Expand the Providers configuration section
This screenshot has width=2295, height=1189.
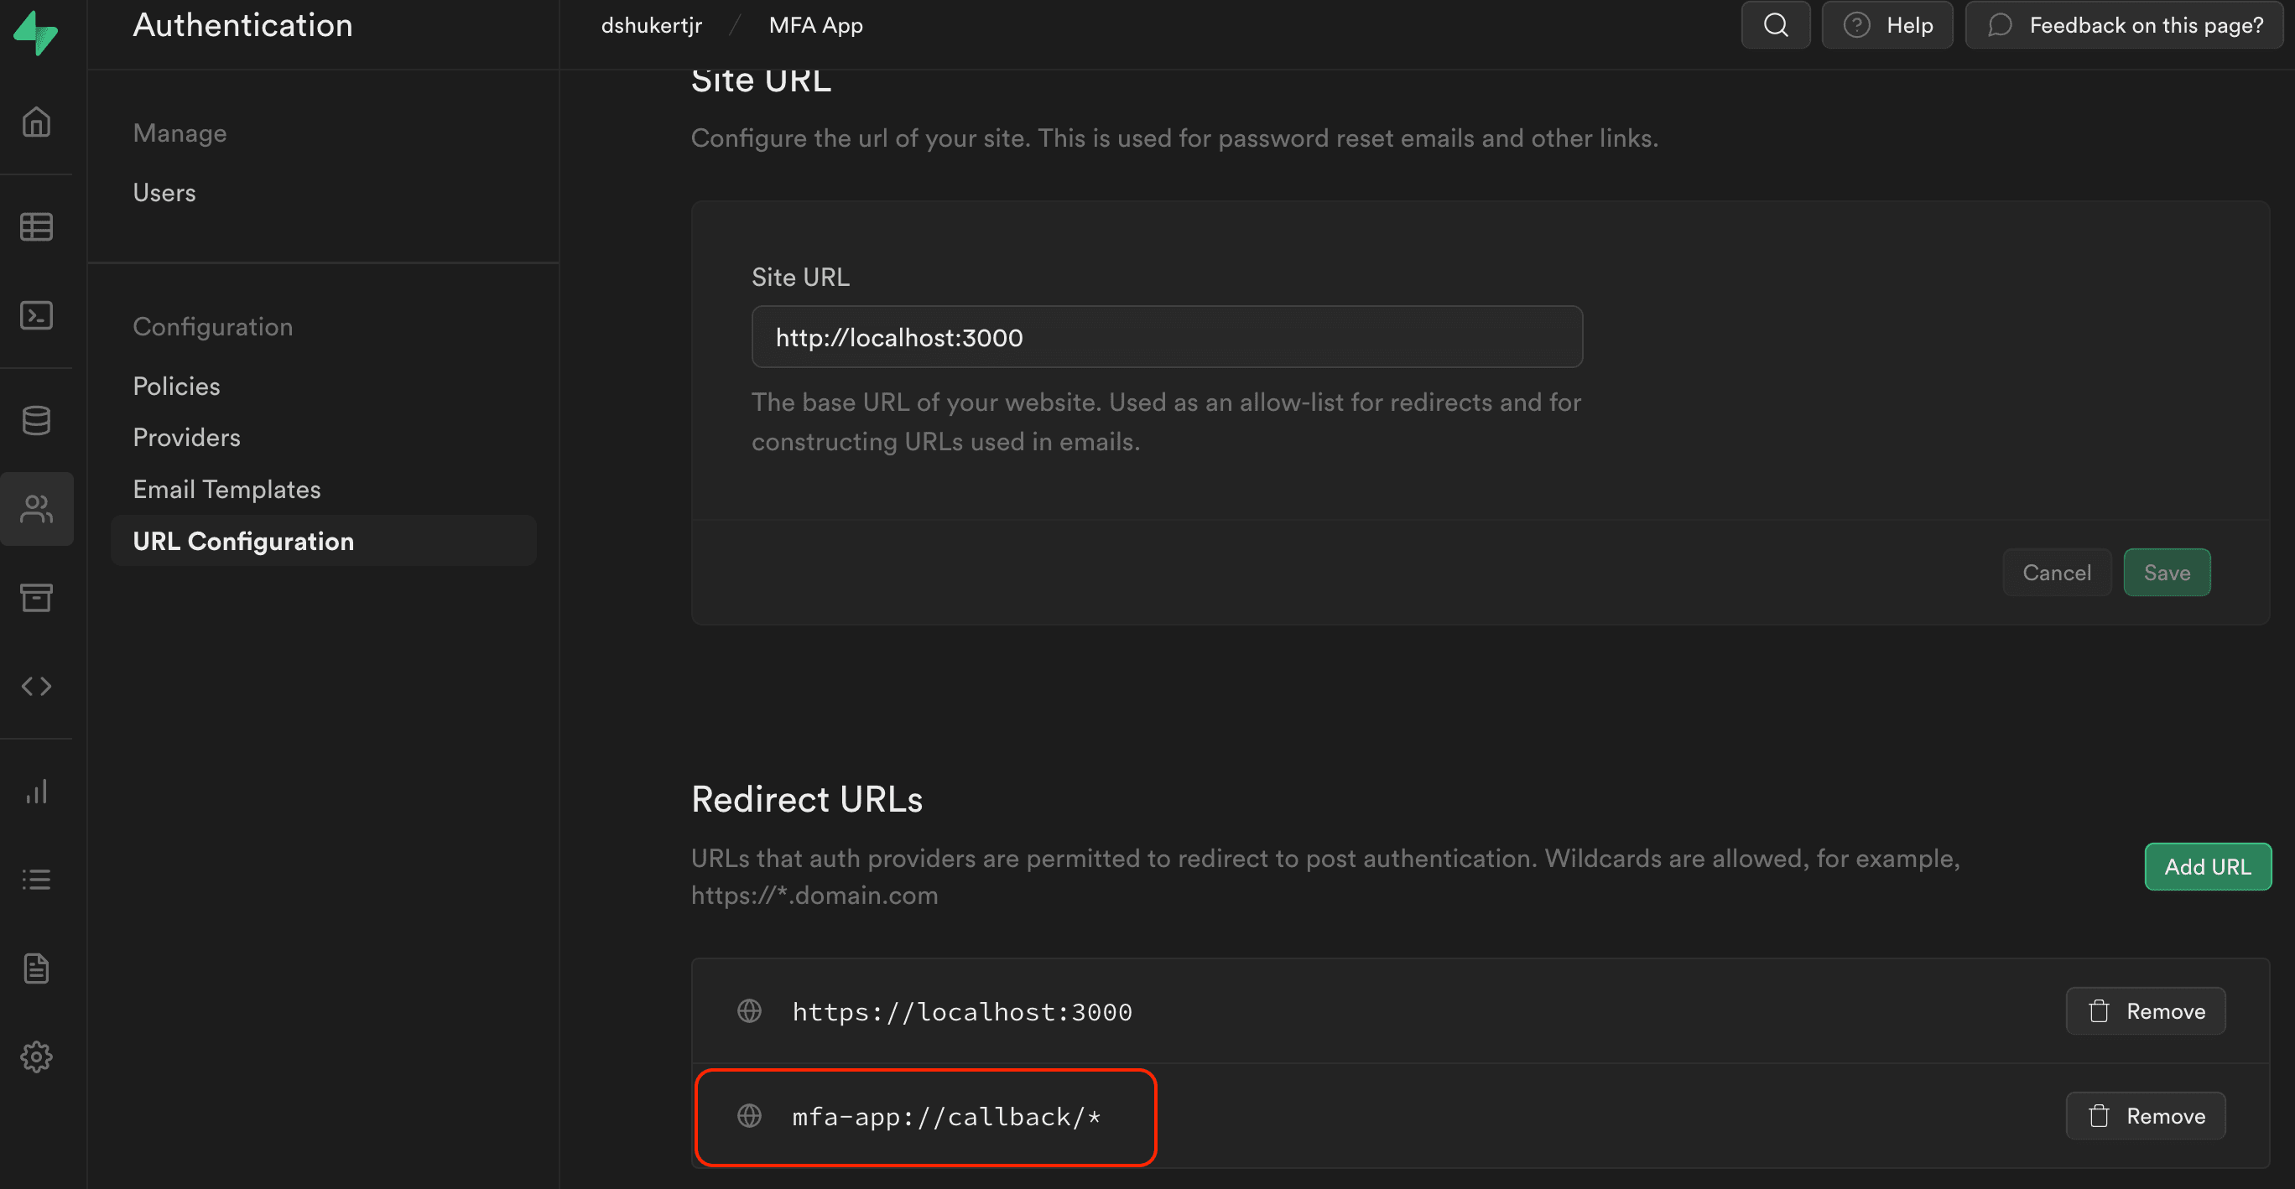[186, 437]
